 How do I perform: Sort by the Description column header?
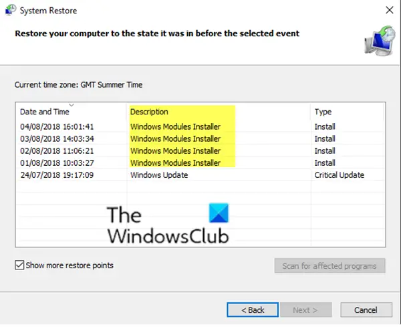(219, 112)
